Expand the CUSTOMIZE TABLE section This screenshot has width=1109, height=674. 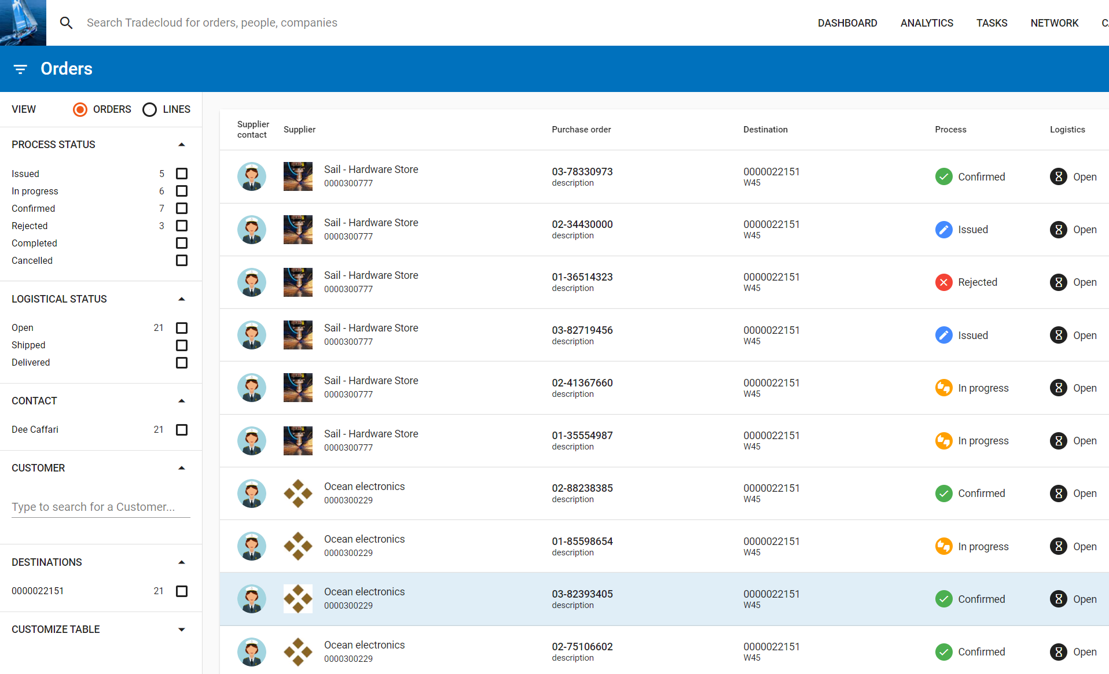[182, 629]
